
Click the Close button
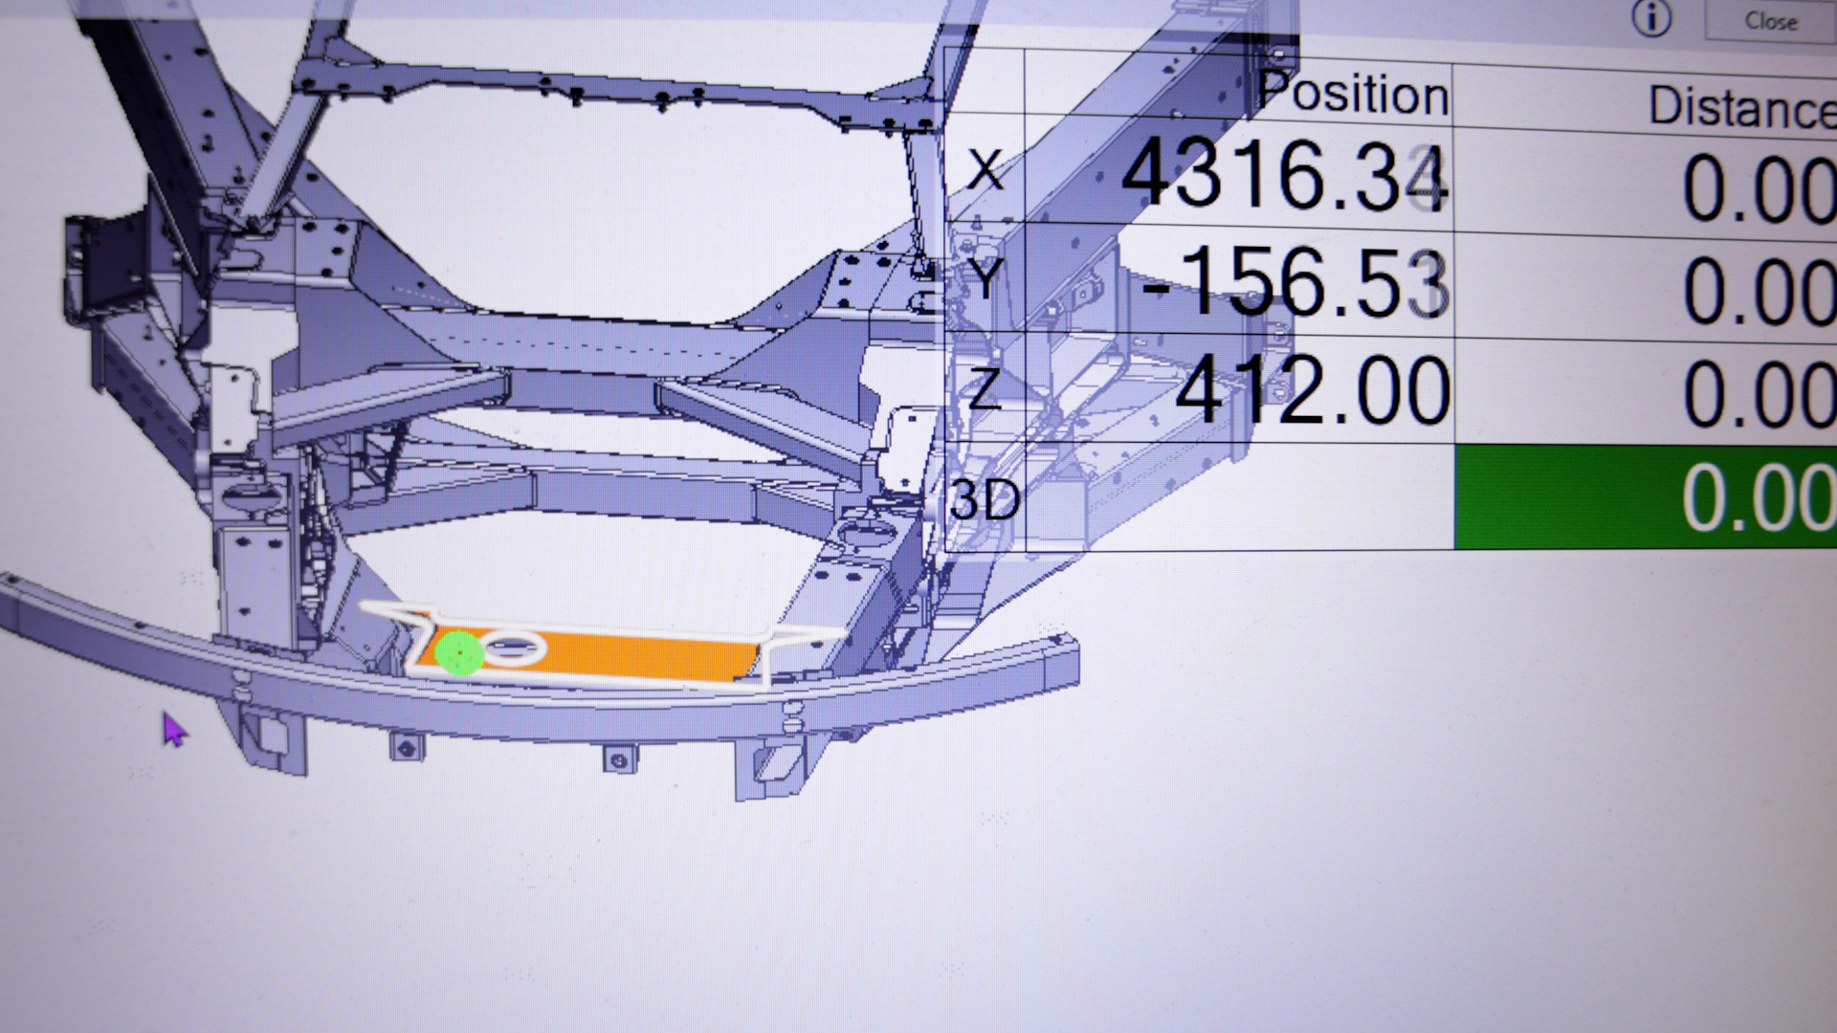[1771, 20]
